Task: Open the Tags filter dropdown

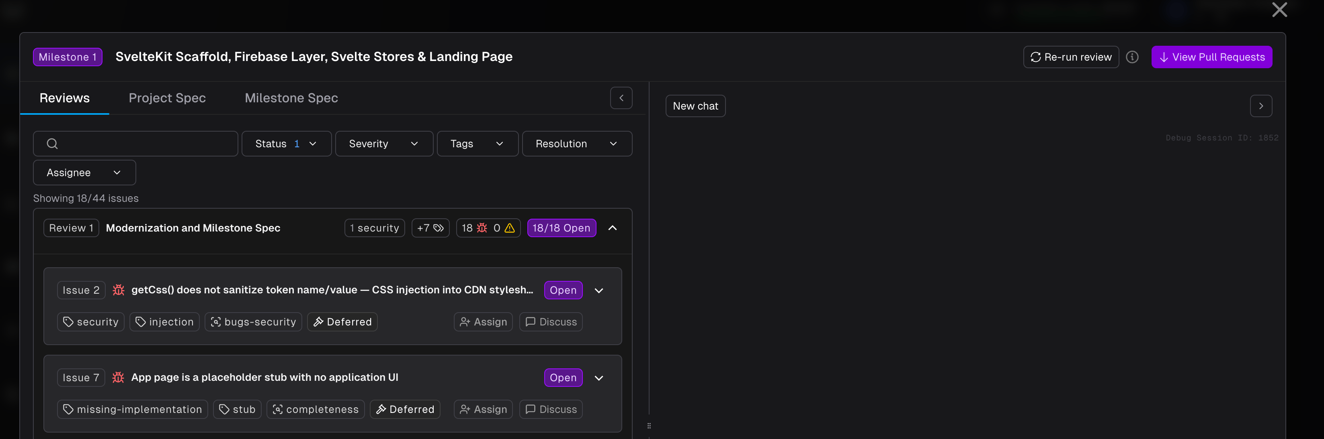Action: point(478,144)
